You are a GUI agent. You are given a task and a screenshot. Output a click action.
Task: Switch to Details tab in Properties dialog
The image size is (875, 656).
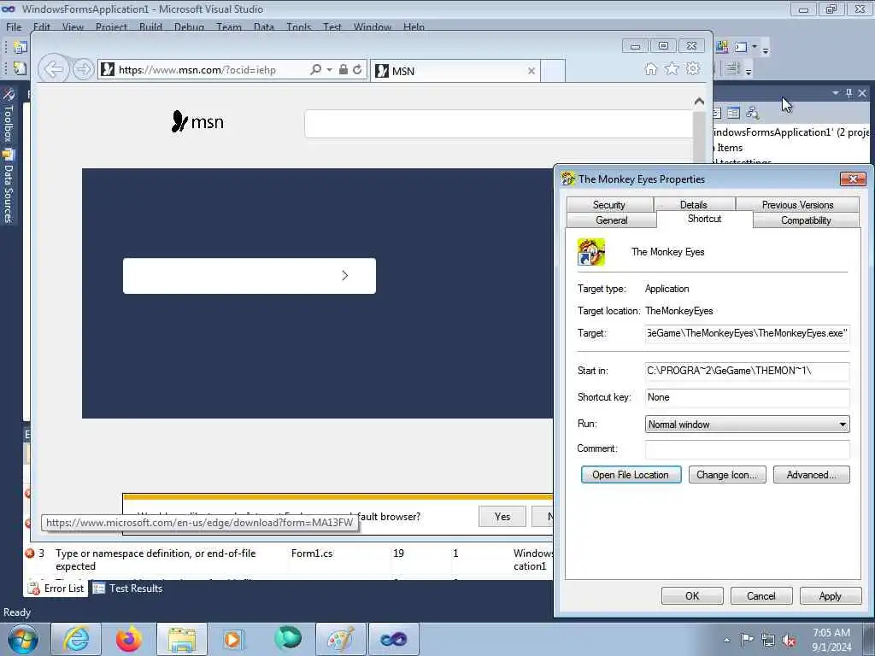(694, 205)
